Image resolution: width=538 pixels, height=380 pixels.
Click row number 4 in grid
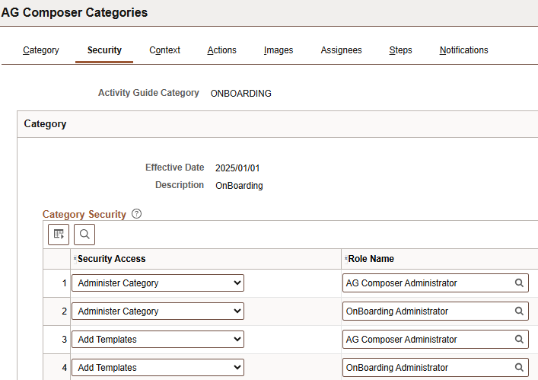64,368
